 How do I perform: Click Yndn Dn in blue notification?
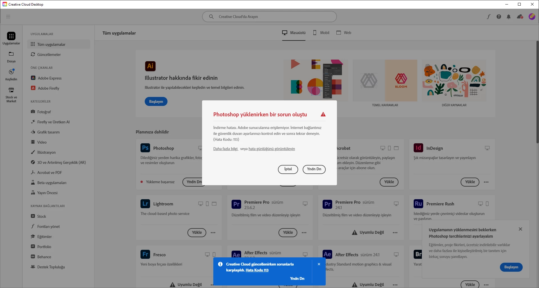297,279
